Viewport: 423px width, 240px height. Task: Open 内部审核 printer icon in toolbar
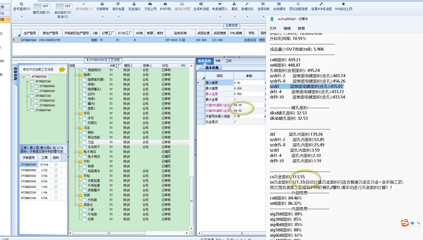pos(102,4)
